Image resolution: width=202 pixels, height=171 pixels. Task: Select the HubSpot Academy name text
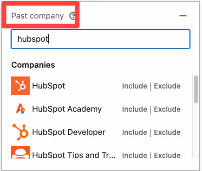pyautogui.click(x=67, y=109)
